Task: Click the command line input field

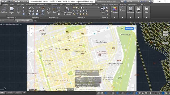Action: (88, 89)
